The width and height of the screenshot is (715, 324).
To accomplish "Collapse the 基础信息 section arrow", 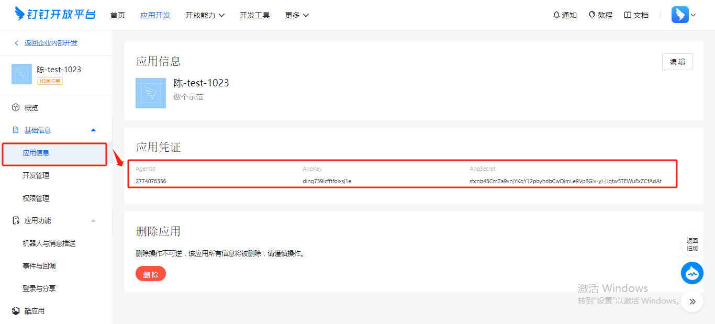I will coord(93,130).
